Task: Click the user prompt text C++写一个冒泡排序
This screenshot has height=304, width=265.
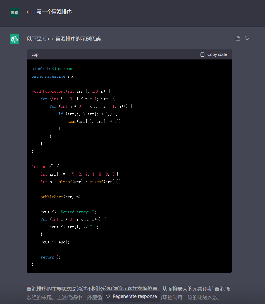Action: click(x=49, y=12)
